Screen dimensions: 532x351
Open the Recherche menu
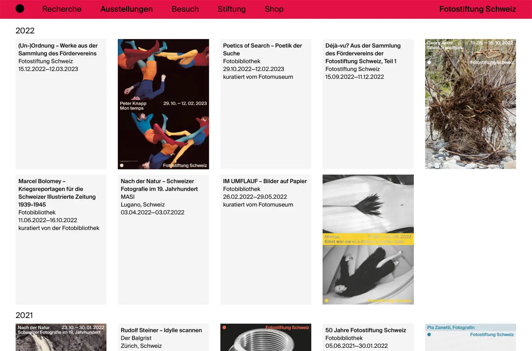(x=62, y=9)
